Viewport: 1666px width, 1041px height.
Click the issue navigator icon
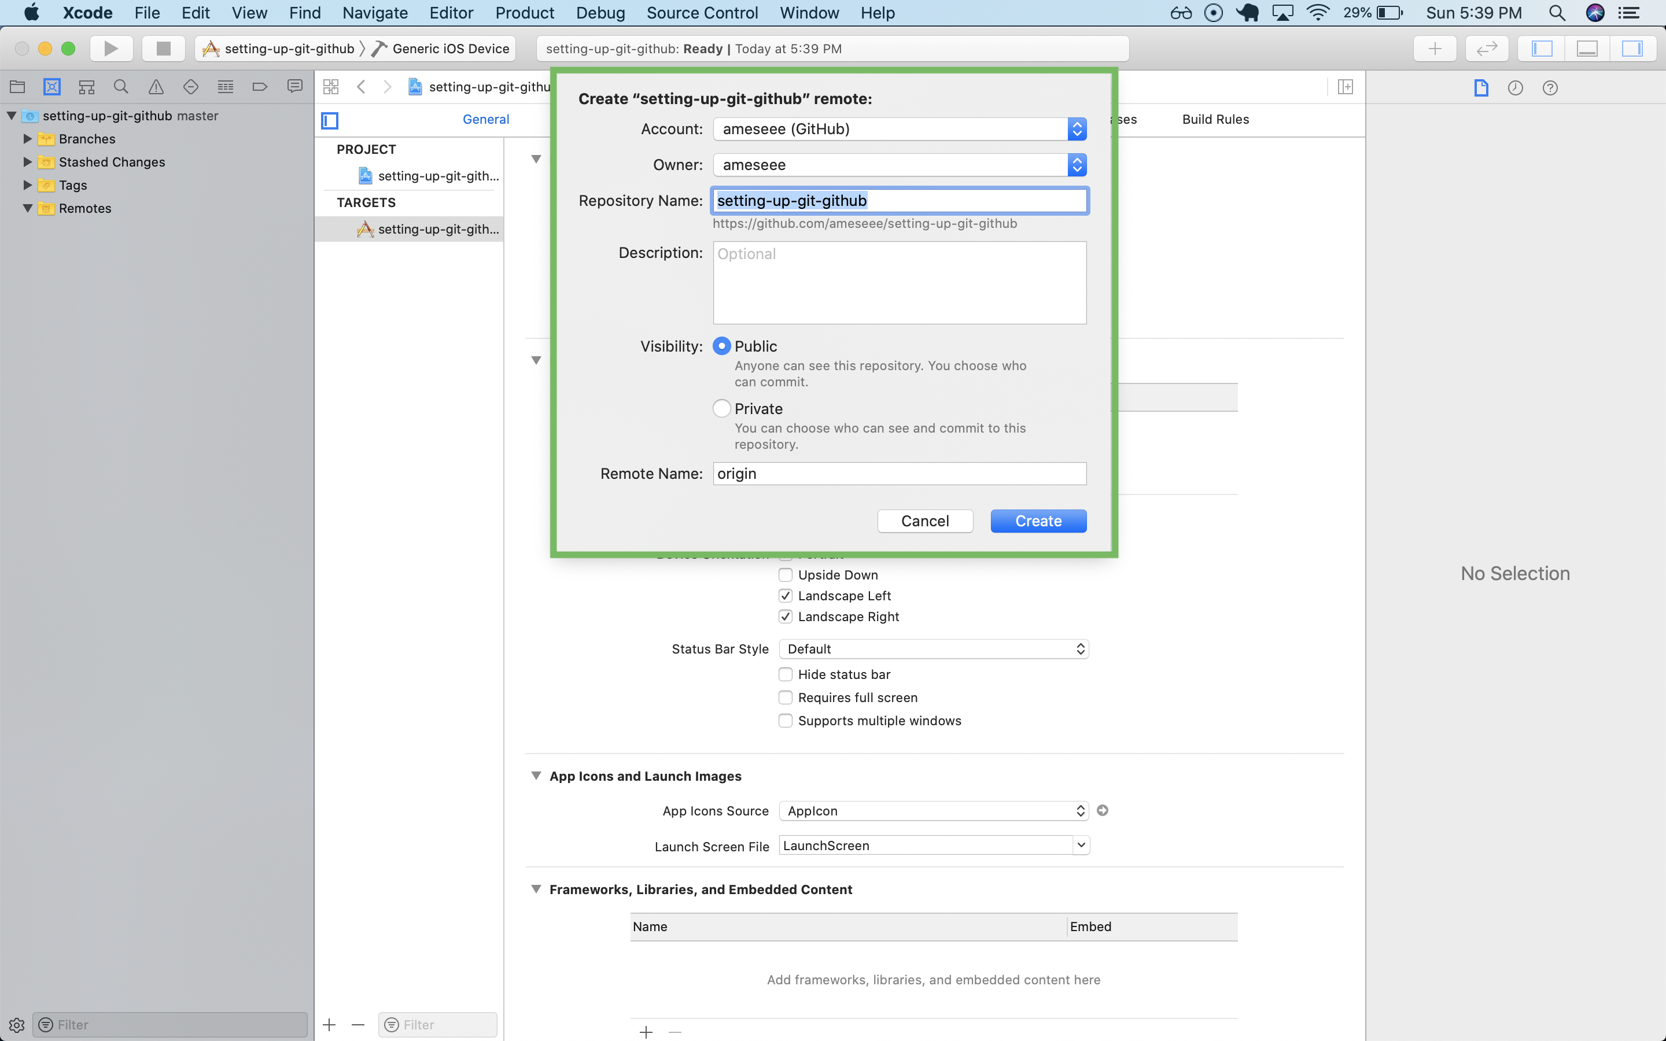156,86
